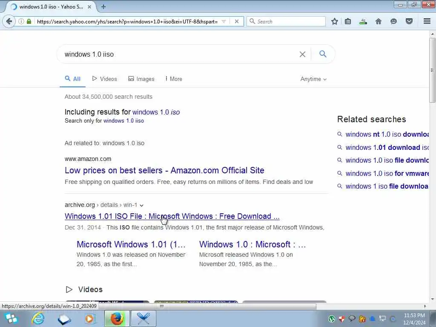Screen dimensions: 436x327
Task: Open 'windows 1.0 iso' corrected results link
Action: (x=156, y=112)
